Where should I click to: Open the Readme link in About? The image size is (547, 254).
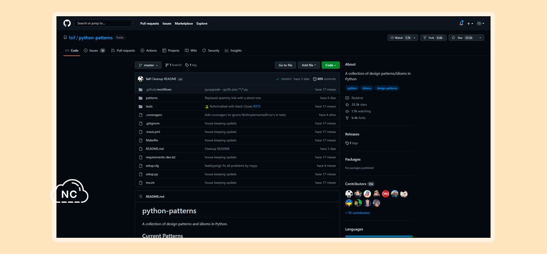point(354,98)
